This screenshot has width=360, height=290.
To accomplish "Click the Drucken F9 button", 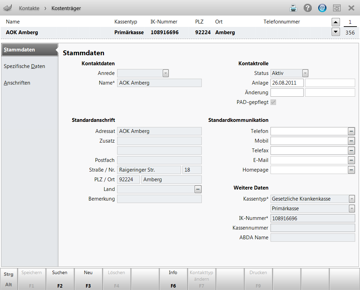I will (x=258, y=279).
